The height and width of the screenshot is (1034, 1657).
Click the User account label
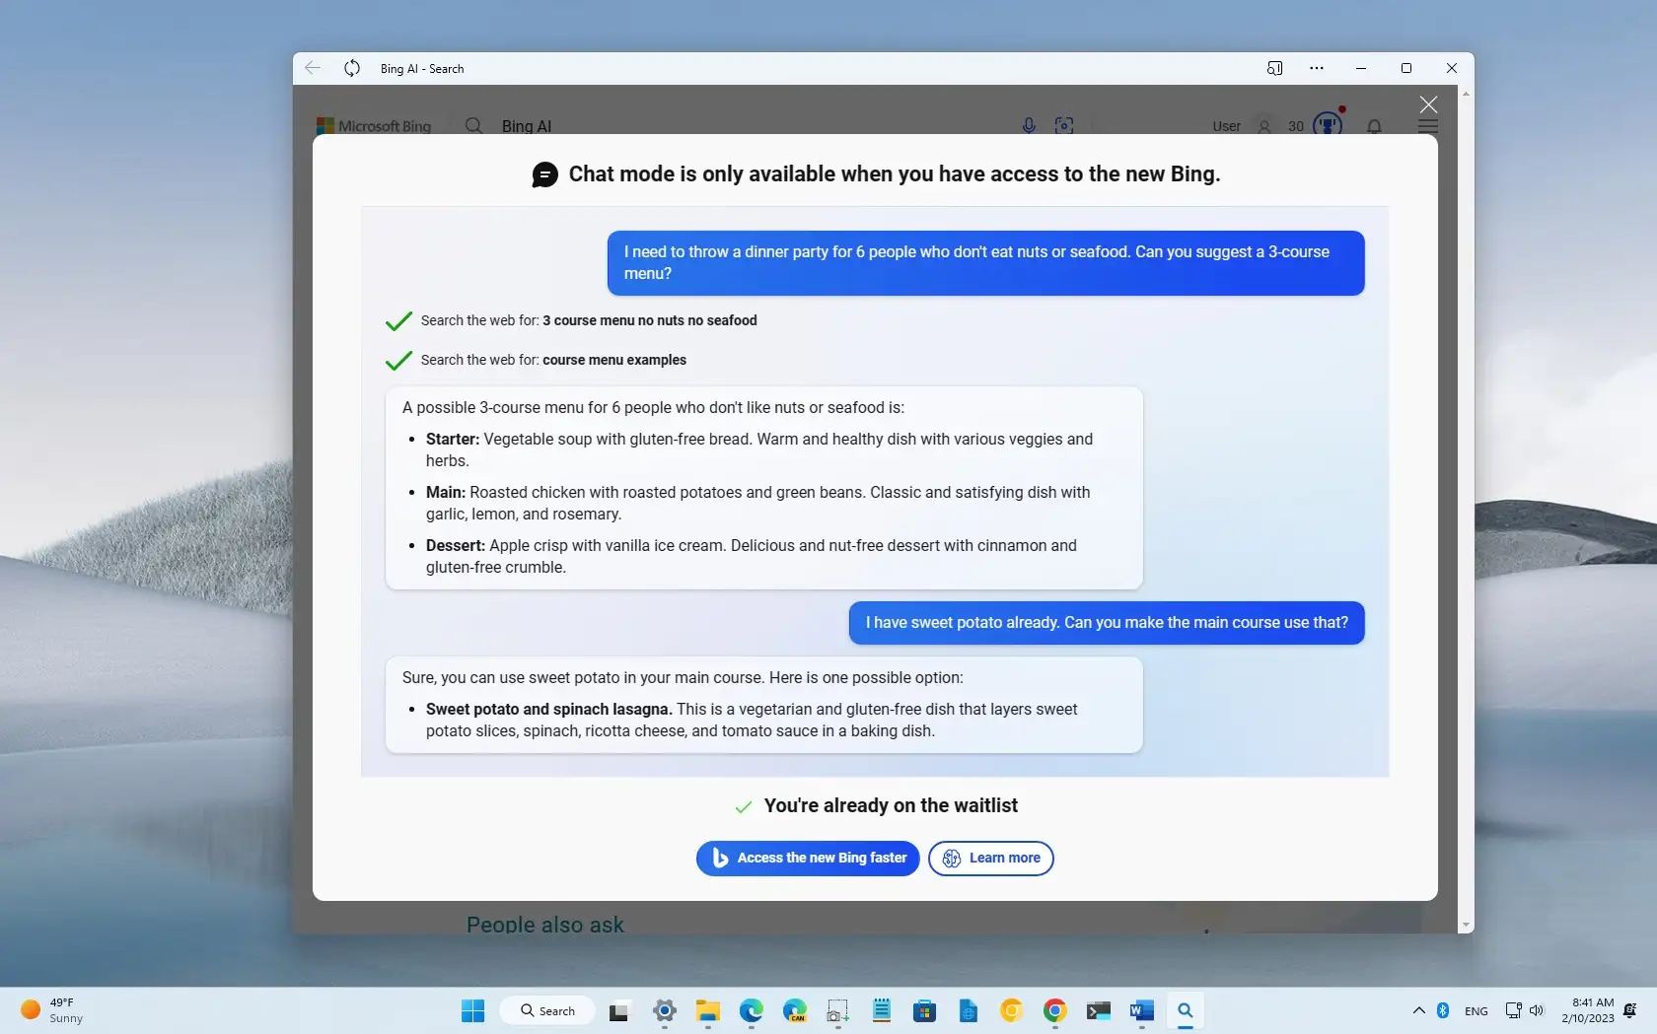pos(1226,126)
